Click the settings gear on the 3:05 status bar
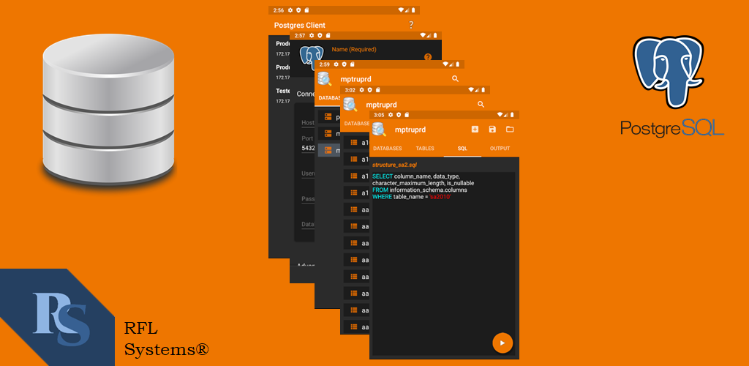Screen dimensions: 749x366 tap(391, 115)
